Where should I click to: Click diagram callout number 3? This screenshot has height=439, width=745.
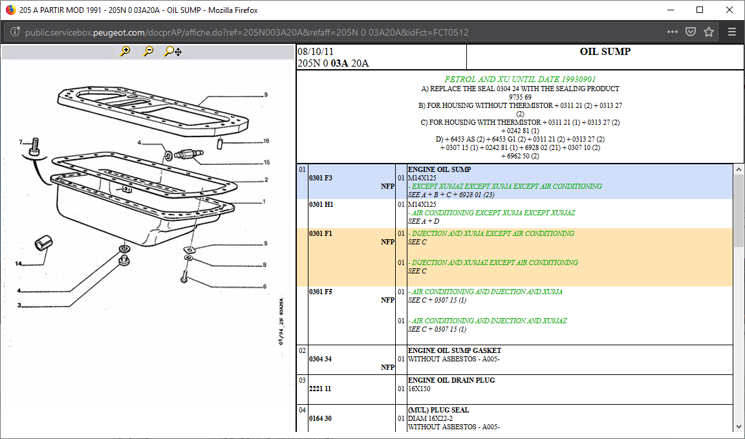[x=19, y=305]
